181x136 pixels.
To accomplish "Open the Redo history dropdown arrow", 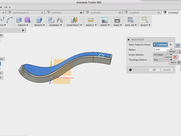I will click(x=10, y=7).
